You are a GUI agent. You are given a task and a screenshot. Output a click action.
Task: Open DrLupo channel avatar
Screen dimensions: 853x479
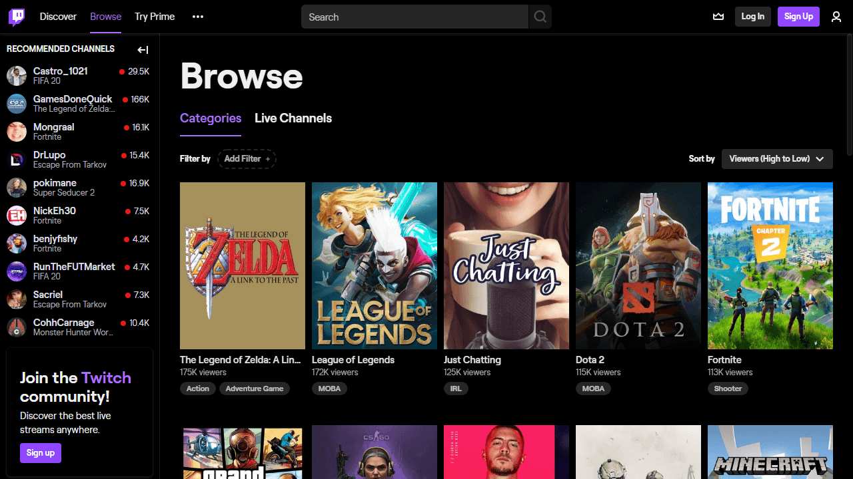(17, 160)
